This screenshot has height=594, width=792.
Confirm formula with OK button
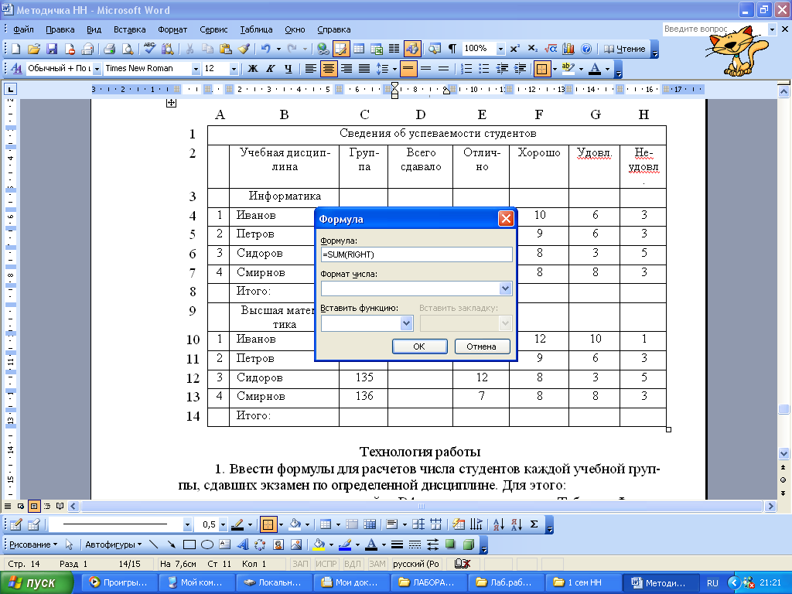point(419,346)
